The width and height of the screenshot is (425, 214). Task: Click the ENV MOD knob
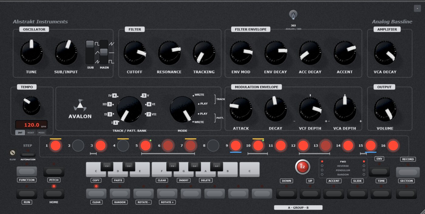click(x=241, y=53)
